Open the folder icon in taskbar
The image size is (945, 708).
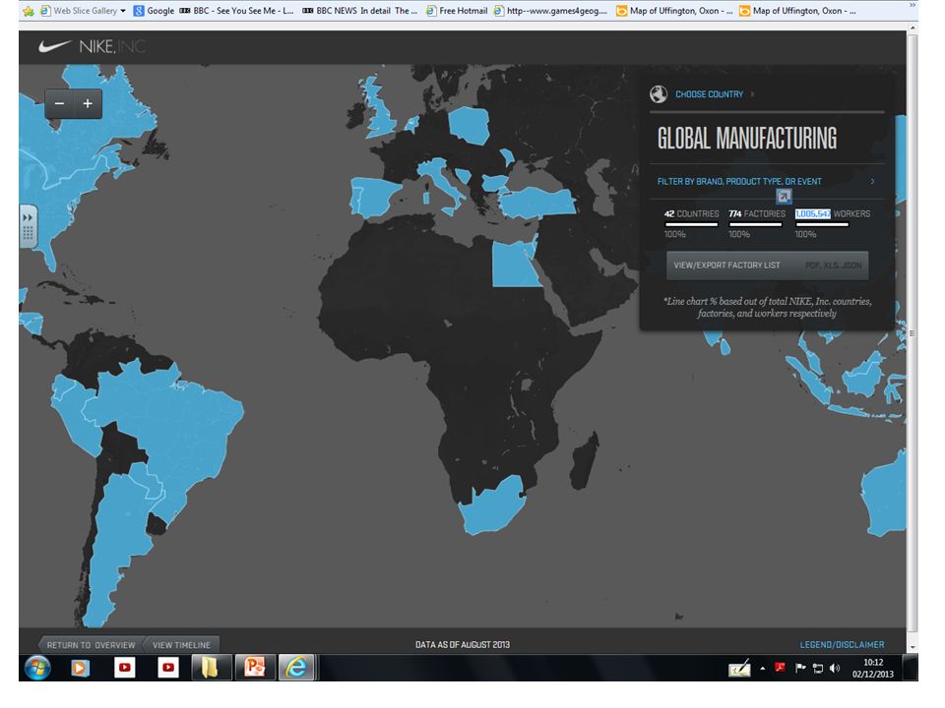(211, 668)
